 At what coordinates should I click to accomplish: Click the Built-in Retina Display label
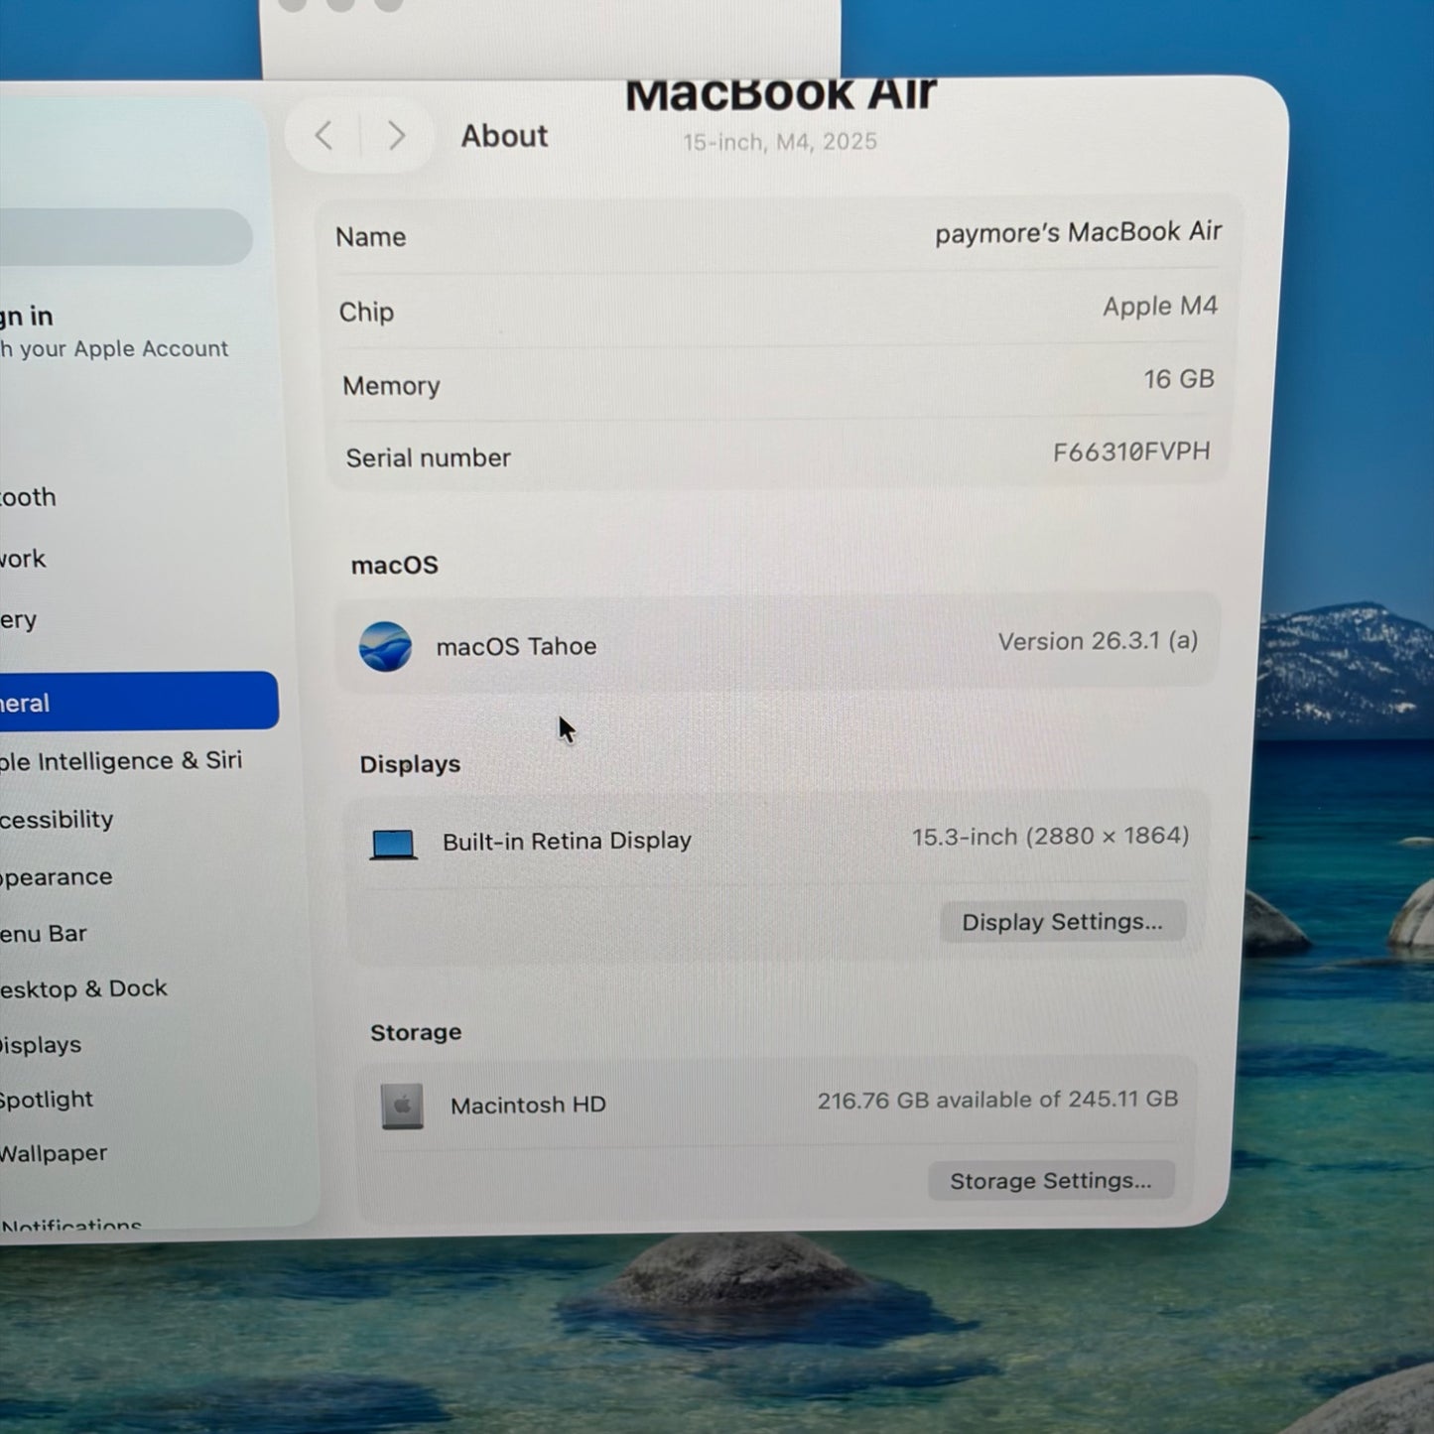coord(567,841)
